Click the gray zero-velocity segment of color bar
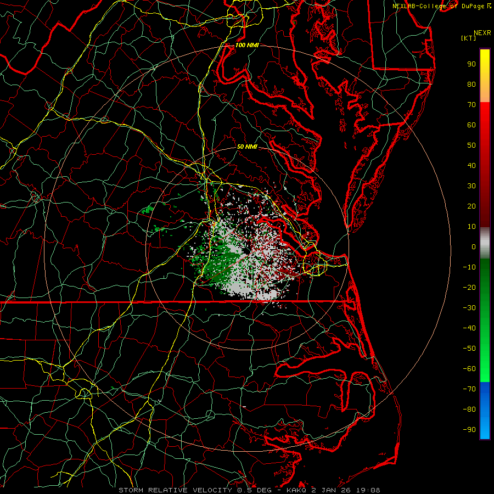Screen dimensions: 494x494 [x=485, y=243]
